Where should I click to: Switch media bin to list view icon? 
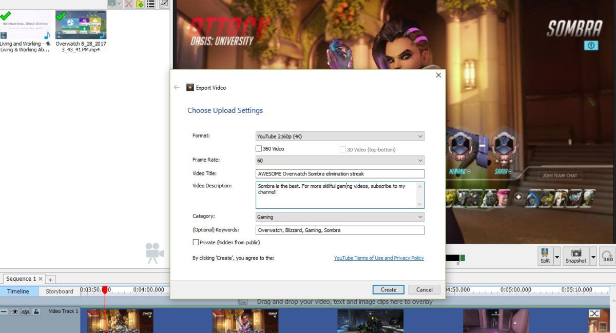(150, 4)
